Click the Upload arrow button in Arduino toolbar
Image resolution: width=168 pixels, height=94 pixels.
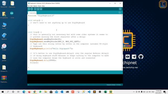[x=32, y=9]
